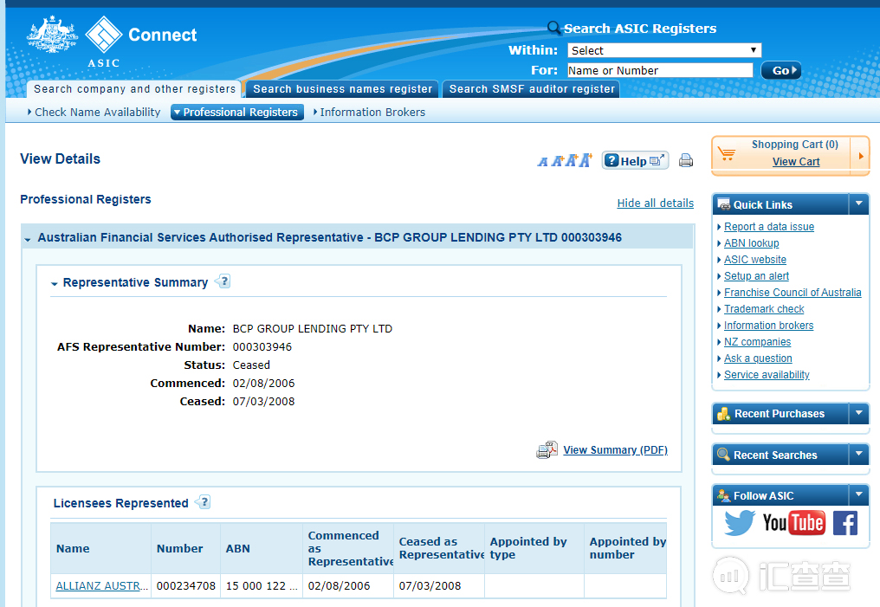Open View Summary (PDF) link
Image resolution: width=880 pixels, height=607 pixels.
point(616,450)
